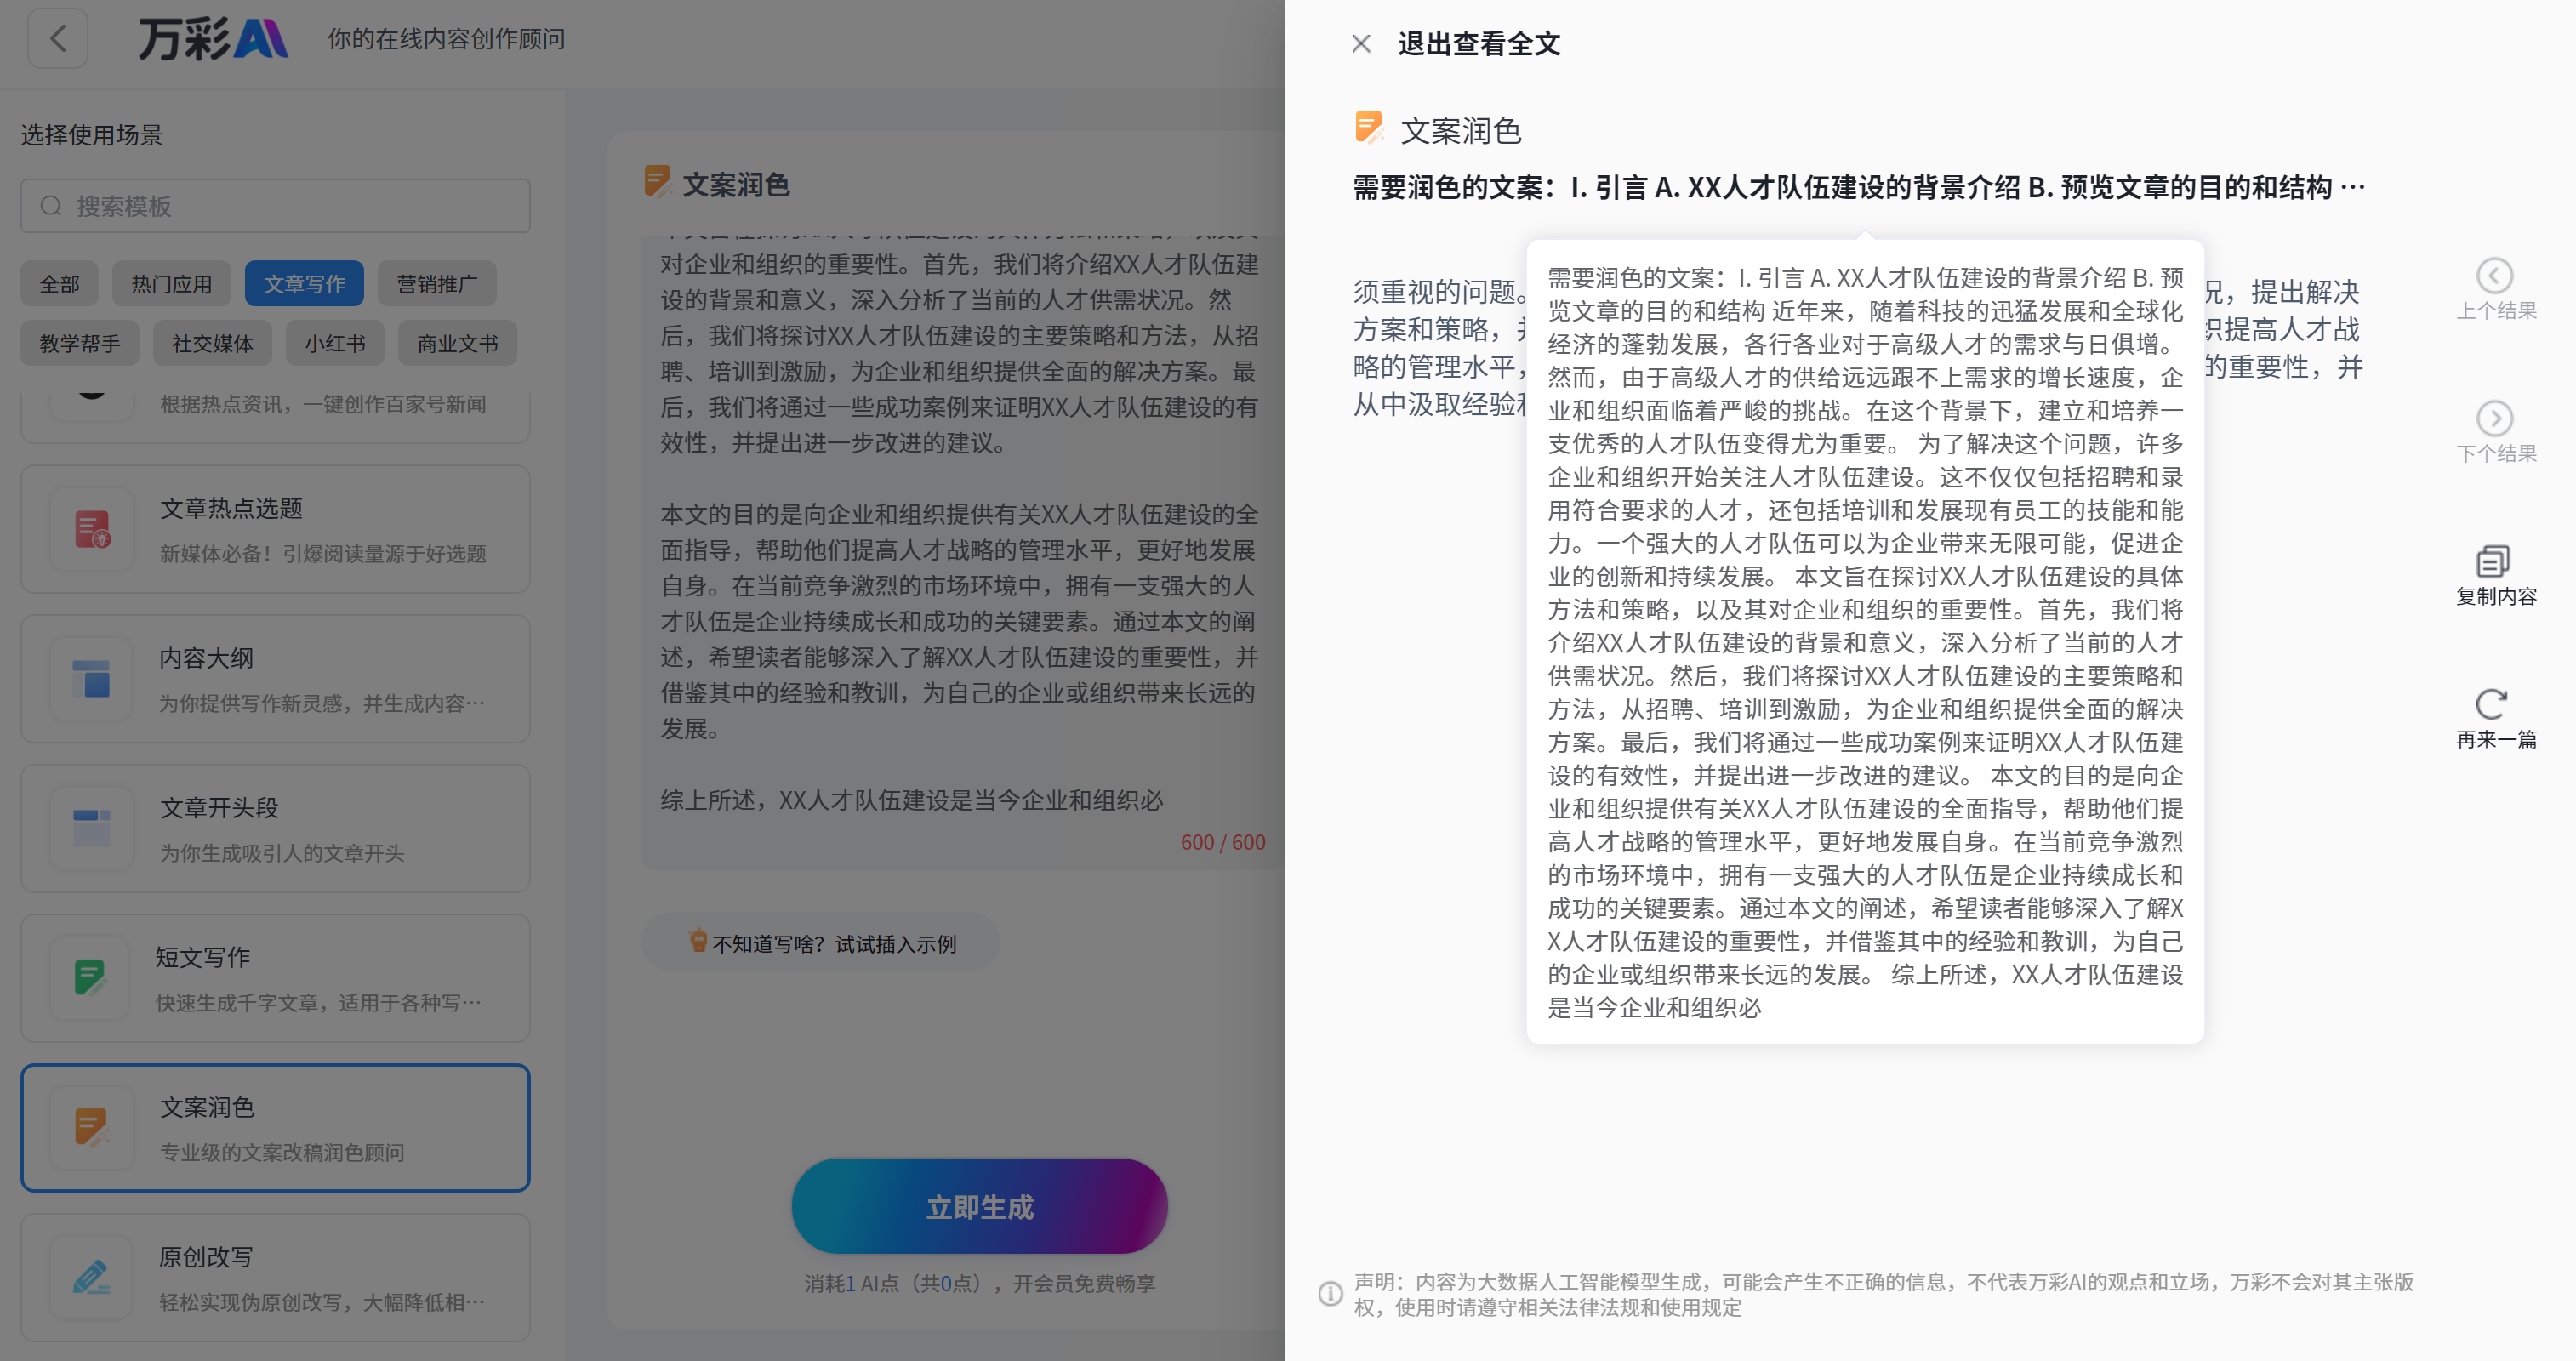Image resolution: width=2576 pixels, height=1361 pixels.
Task: Go to next result 下个结果
Action: (x=2496, y=433)
